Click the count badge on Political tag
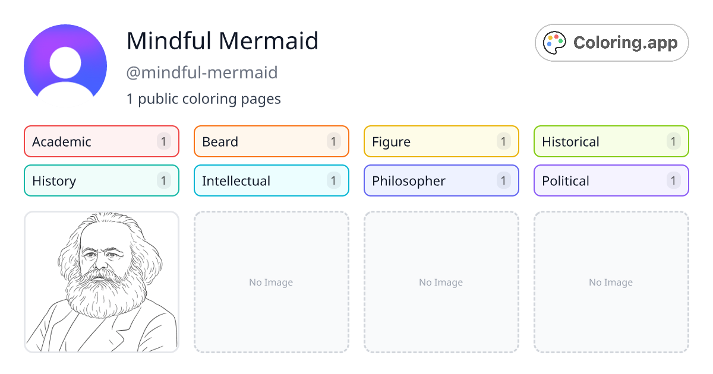The image size is (713, 374). 673,180
